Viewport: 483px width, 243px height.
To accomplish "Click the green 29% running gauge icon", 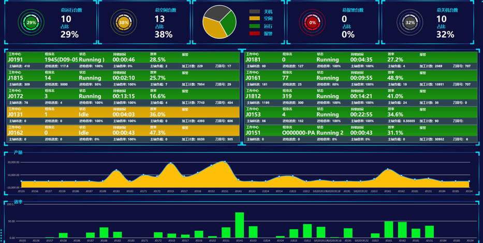I will pyautogui.click(x=31, y=23).
